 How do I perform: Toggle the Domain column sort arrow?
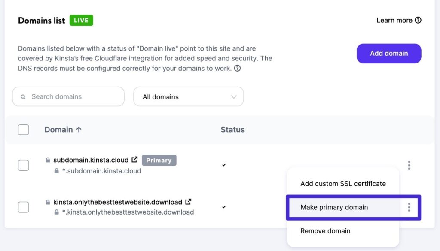[x=79, y=129]
